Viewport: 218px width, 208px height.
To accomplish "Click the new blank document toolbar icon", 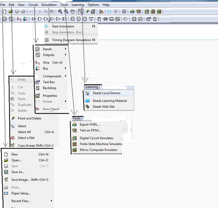I will coord(5,12).
